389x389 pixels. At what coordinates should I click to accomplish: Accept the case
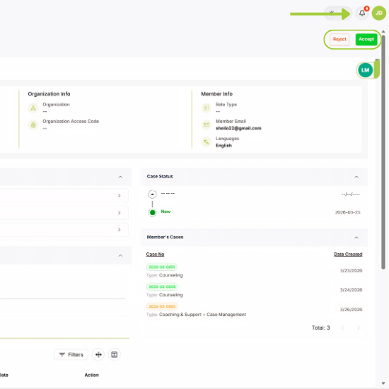pos(366,39)
